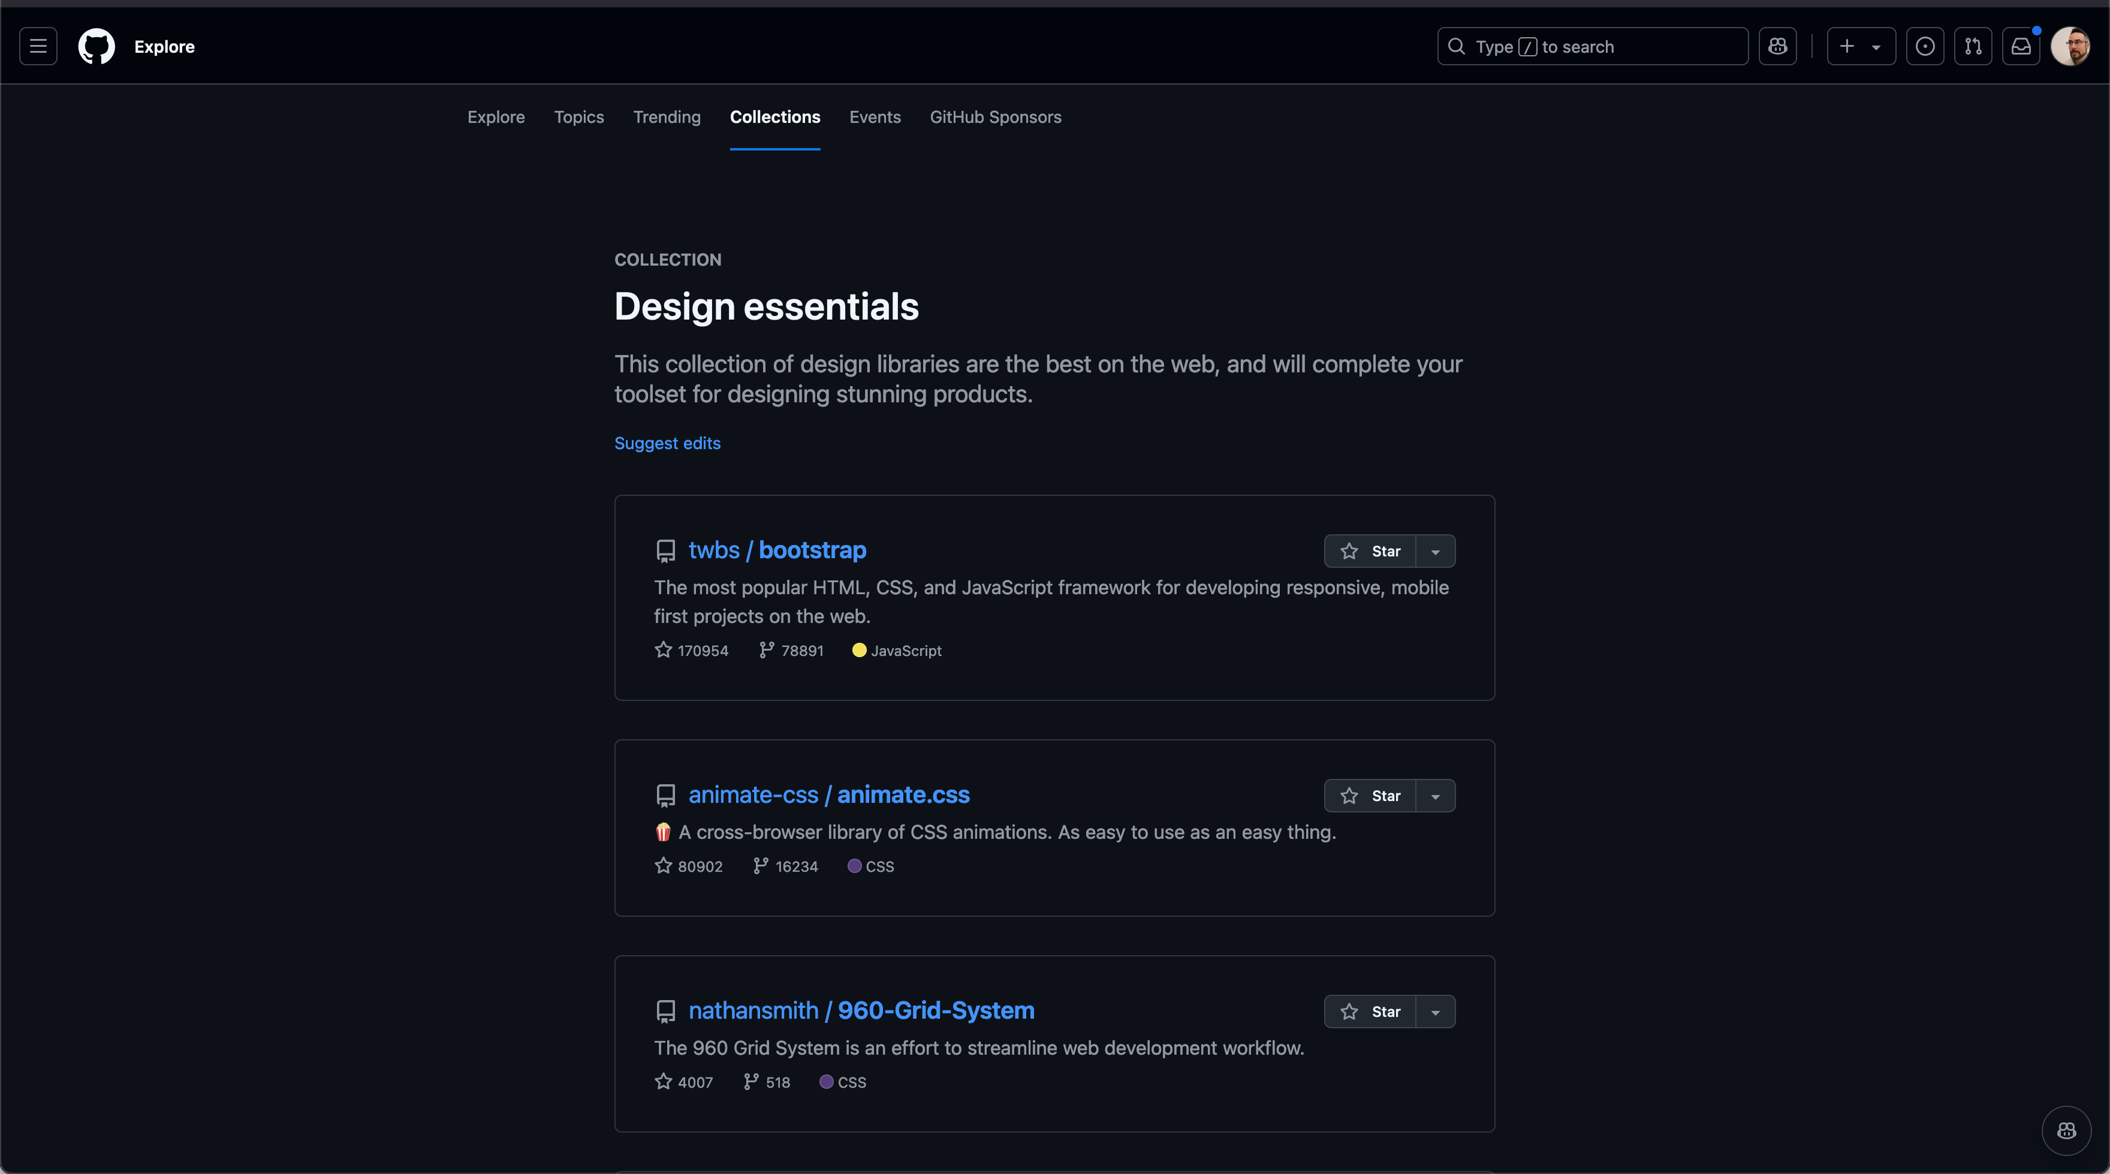Expand star lists dropdown for bootstrap
The image size is (2110, 1174).
1435,552
